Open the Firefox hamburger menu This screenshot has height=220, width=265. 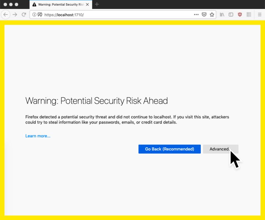pos(260,15)
